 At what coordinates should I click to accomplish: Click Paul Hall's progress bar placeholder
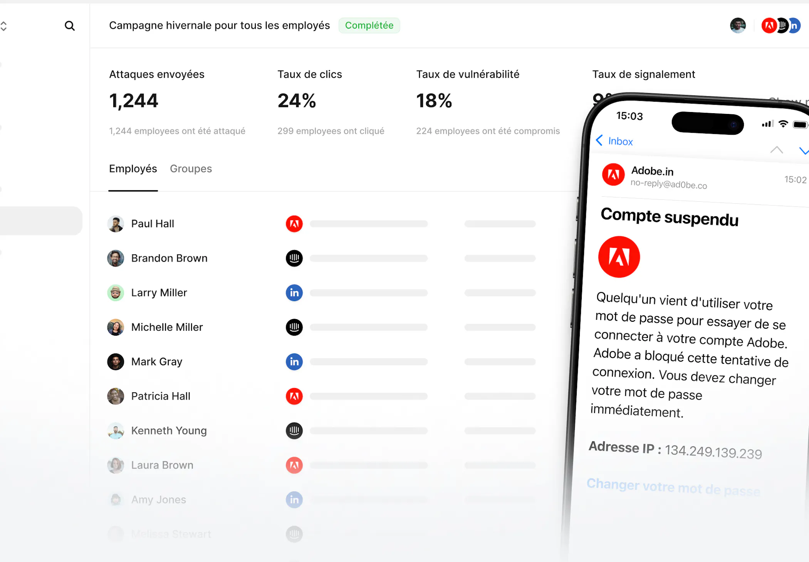(369, 224)
